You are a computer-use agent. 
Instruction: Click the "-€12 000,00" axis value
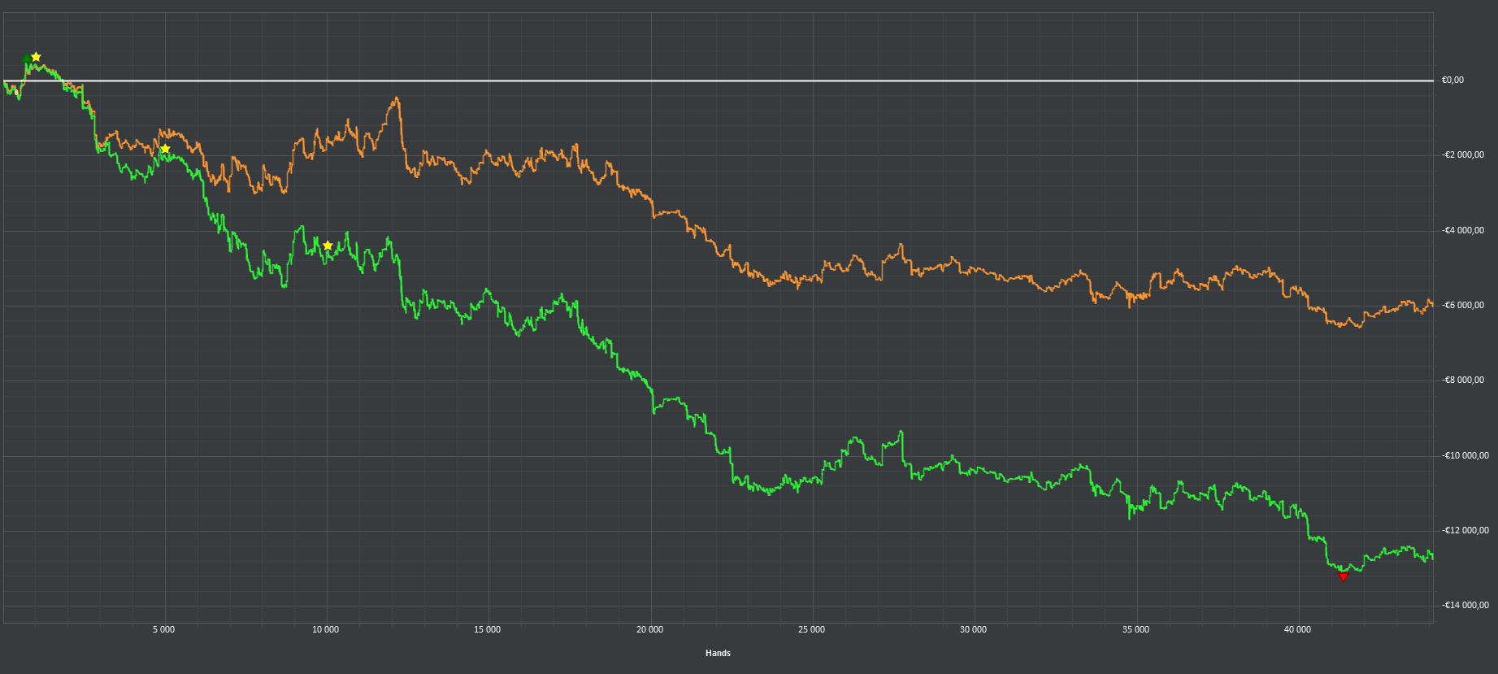[x=1465, y=530]
